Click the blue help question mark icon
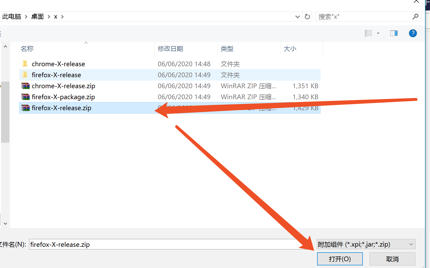 click(x=413, y=33)
